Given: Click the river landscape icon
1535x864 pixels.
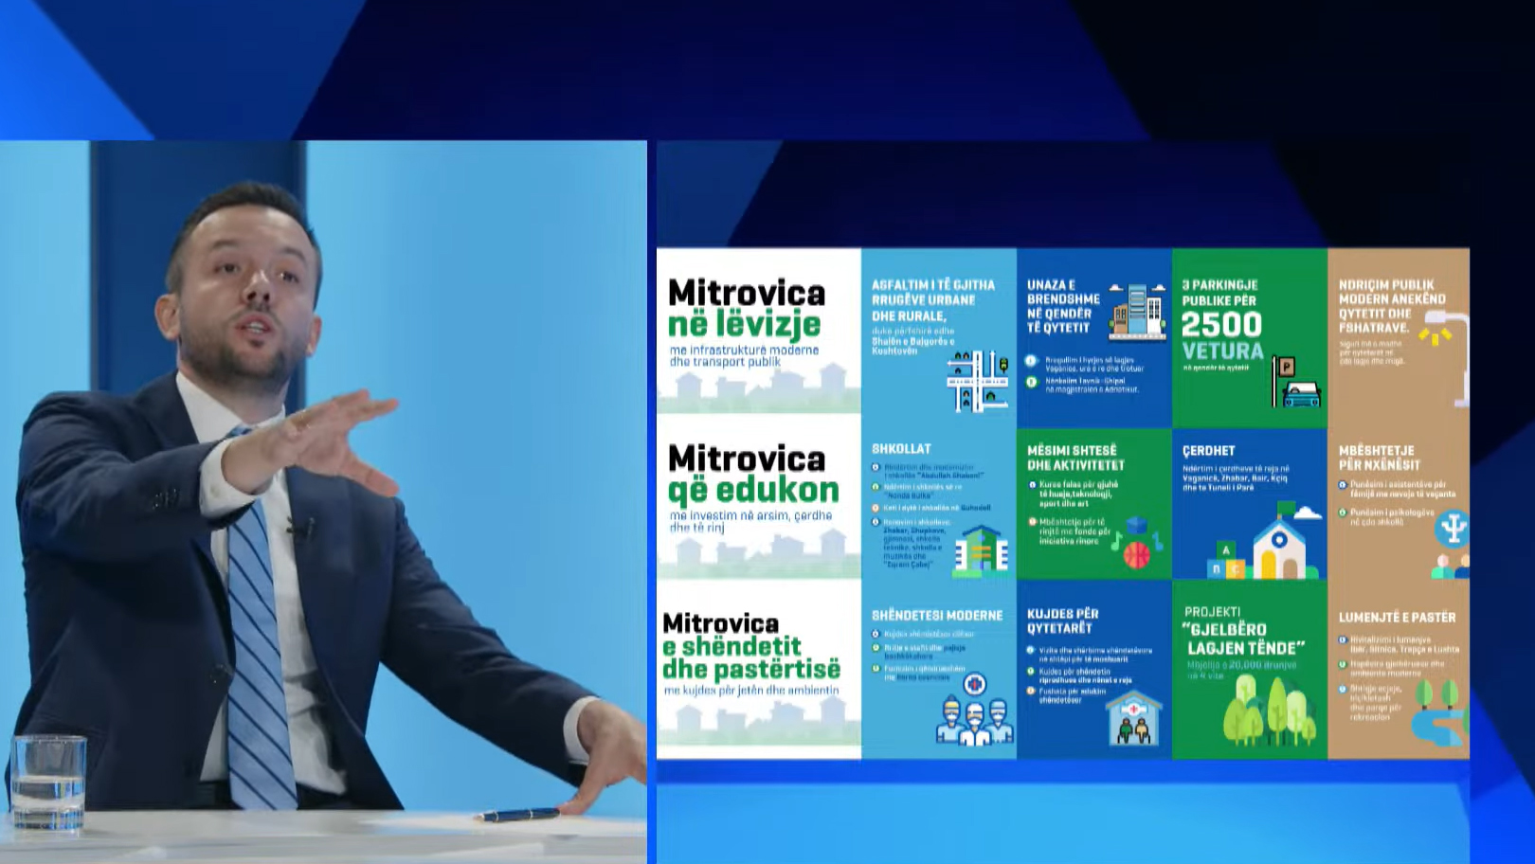Looking at the screenshot, I should (1438, 712).
